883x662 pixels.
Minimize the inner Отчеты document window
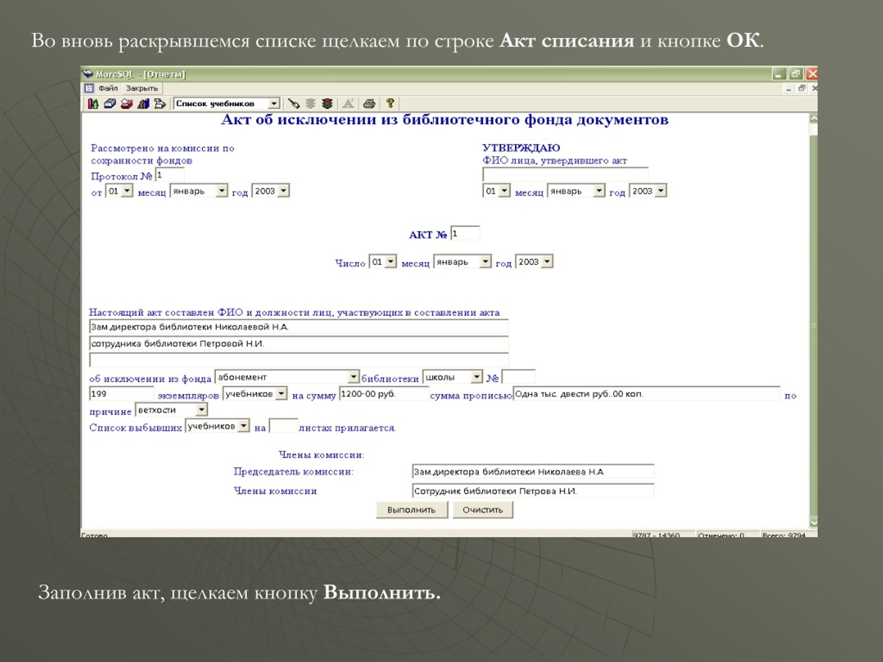[x=788, y=89]
